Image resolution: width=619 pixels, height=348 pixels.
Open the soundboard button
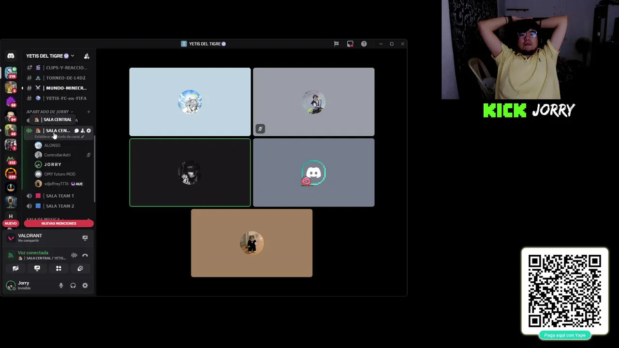pos(80,268)
